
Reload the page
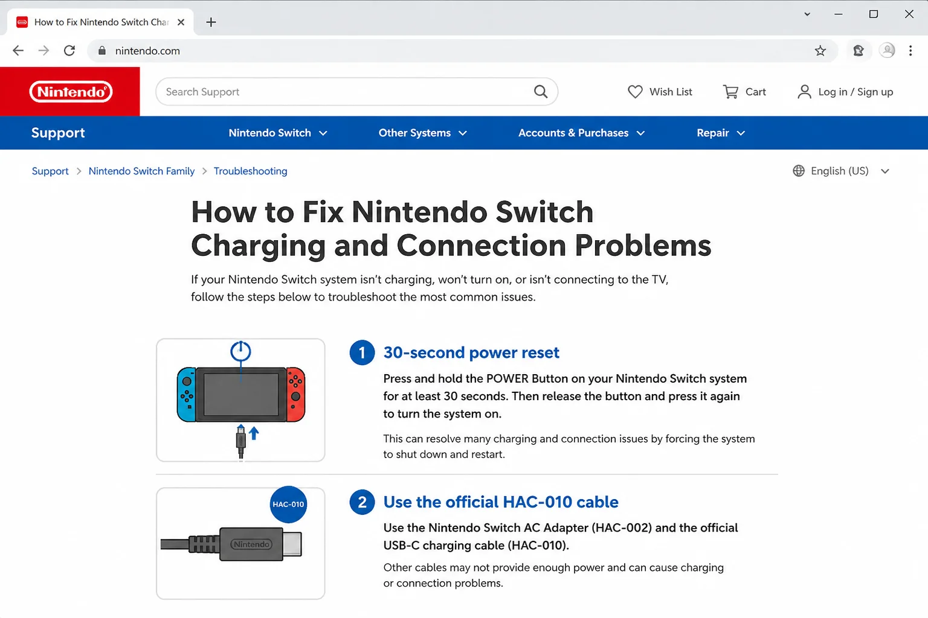[69, 51]
